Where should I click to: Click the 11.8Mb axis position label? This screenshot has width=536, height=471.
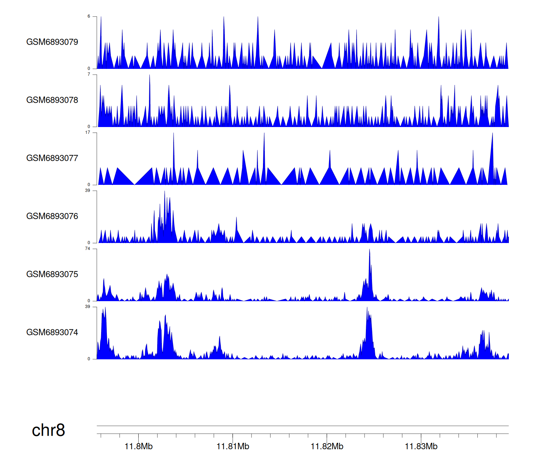coord(139,446)
